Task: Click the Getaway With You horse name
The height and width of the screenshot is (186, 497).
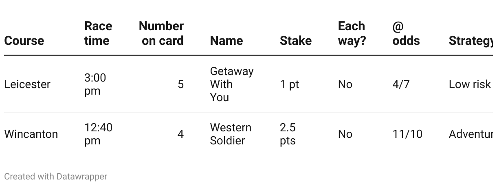Action: click(x=231, y=84)
